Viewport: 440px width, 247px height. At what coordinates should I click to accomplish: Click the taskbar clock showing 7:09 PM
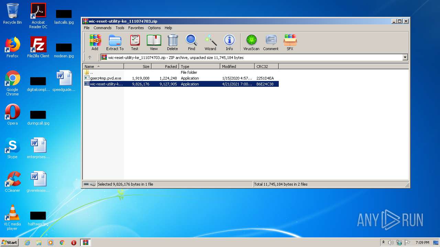[x=422, y=243]
